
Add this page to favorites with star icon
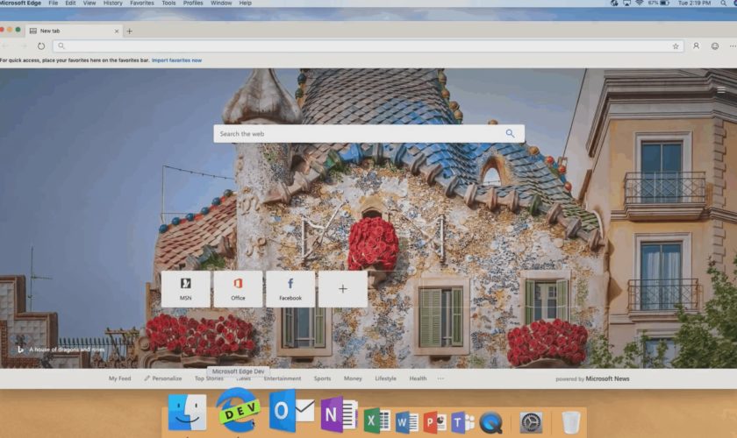[x=676, y=46]
